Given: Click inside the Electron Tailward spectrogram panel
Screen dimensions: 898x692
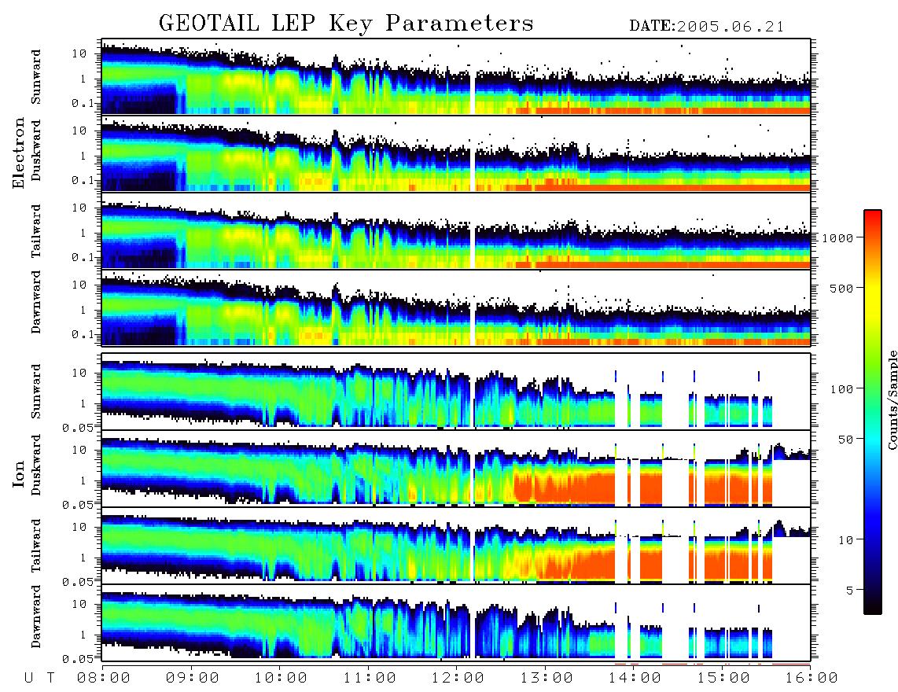Looking at the screenshot, I should 456,231.
